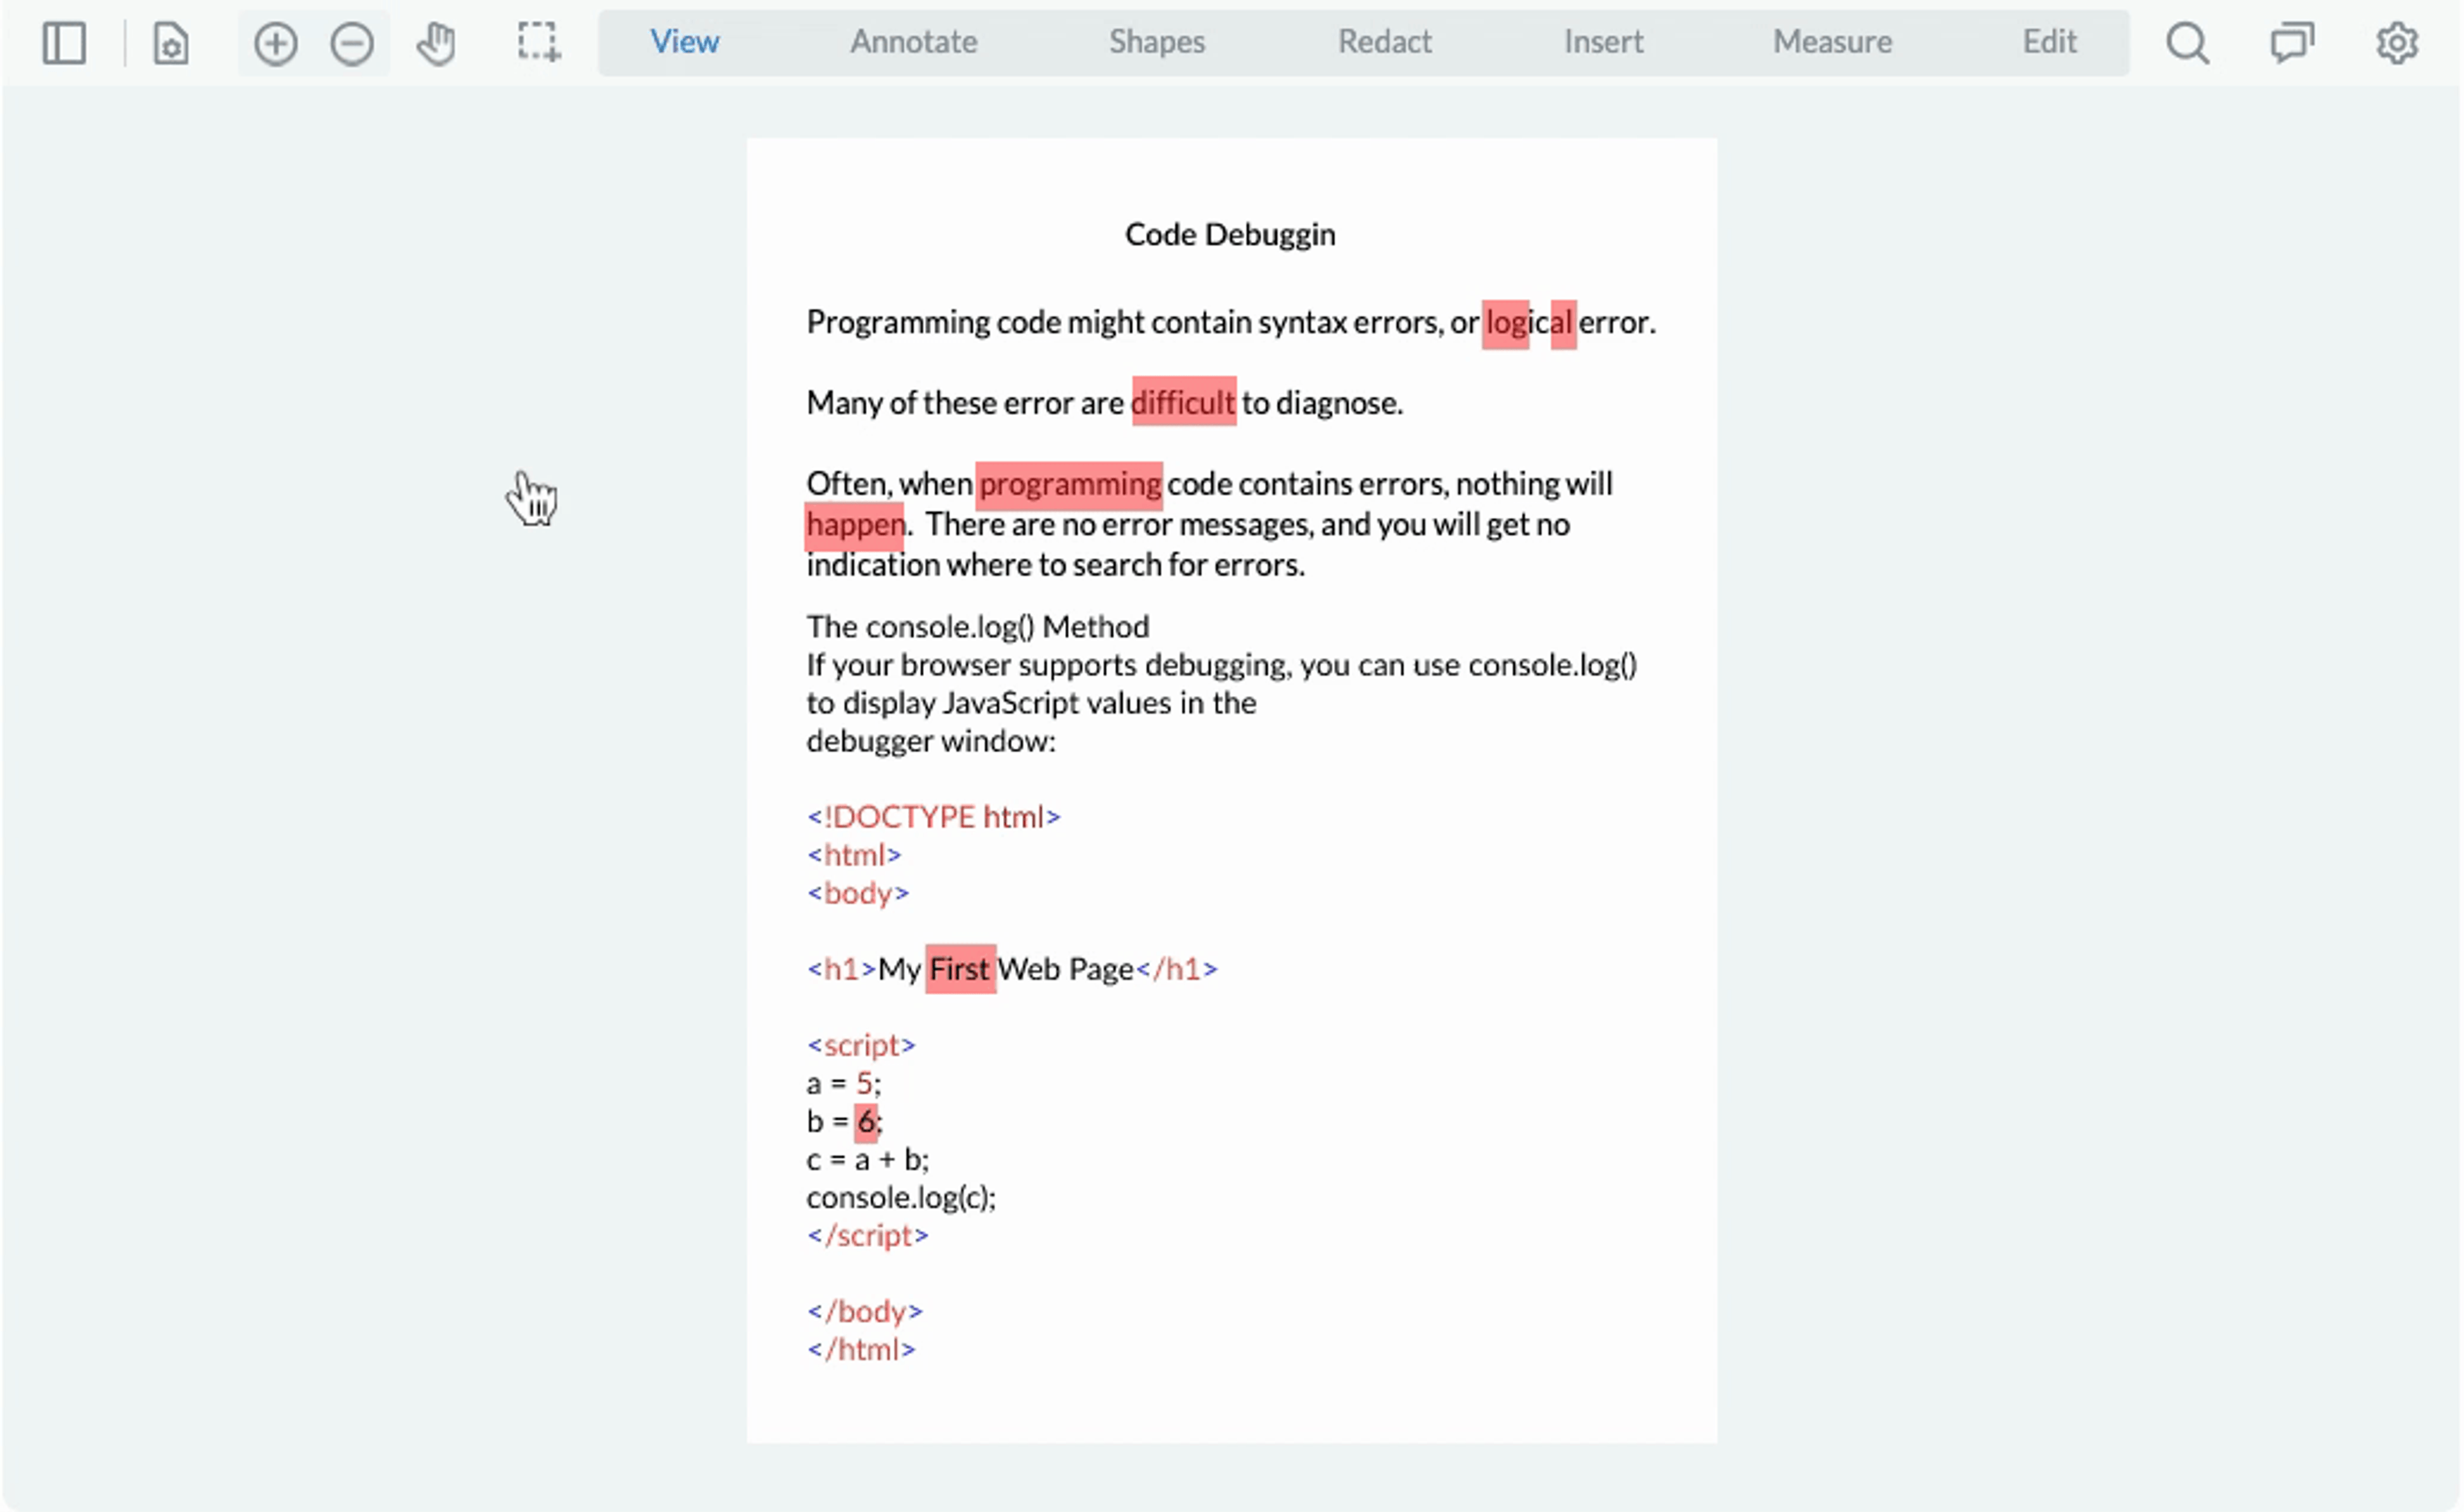
Task: Switch to the View tab
Action: point(684,42)
